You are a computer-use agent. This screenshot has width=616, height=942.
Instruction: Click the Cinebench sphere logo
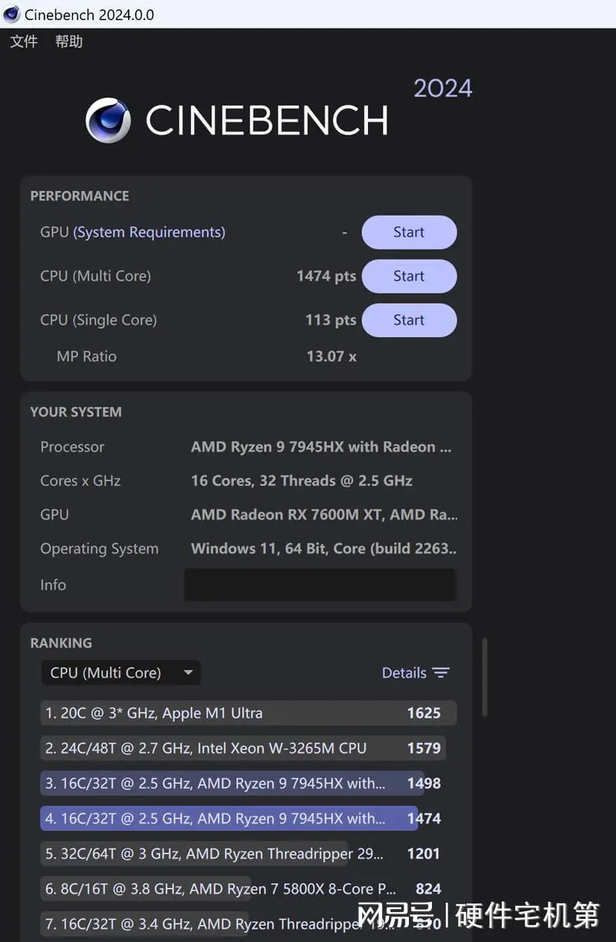pos(108,120)
